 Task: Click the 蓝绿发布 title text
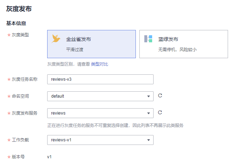[168, 39]
